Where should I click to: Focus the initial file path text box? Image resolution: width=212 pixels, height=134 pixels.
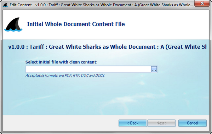88,69
